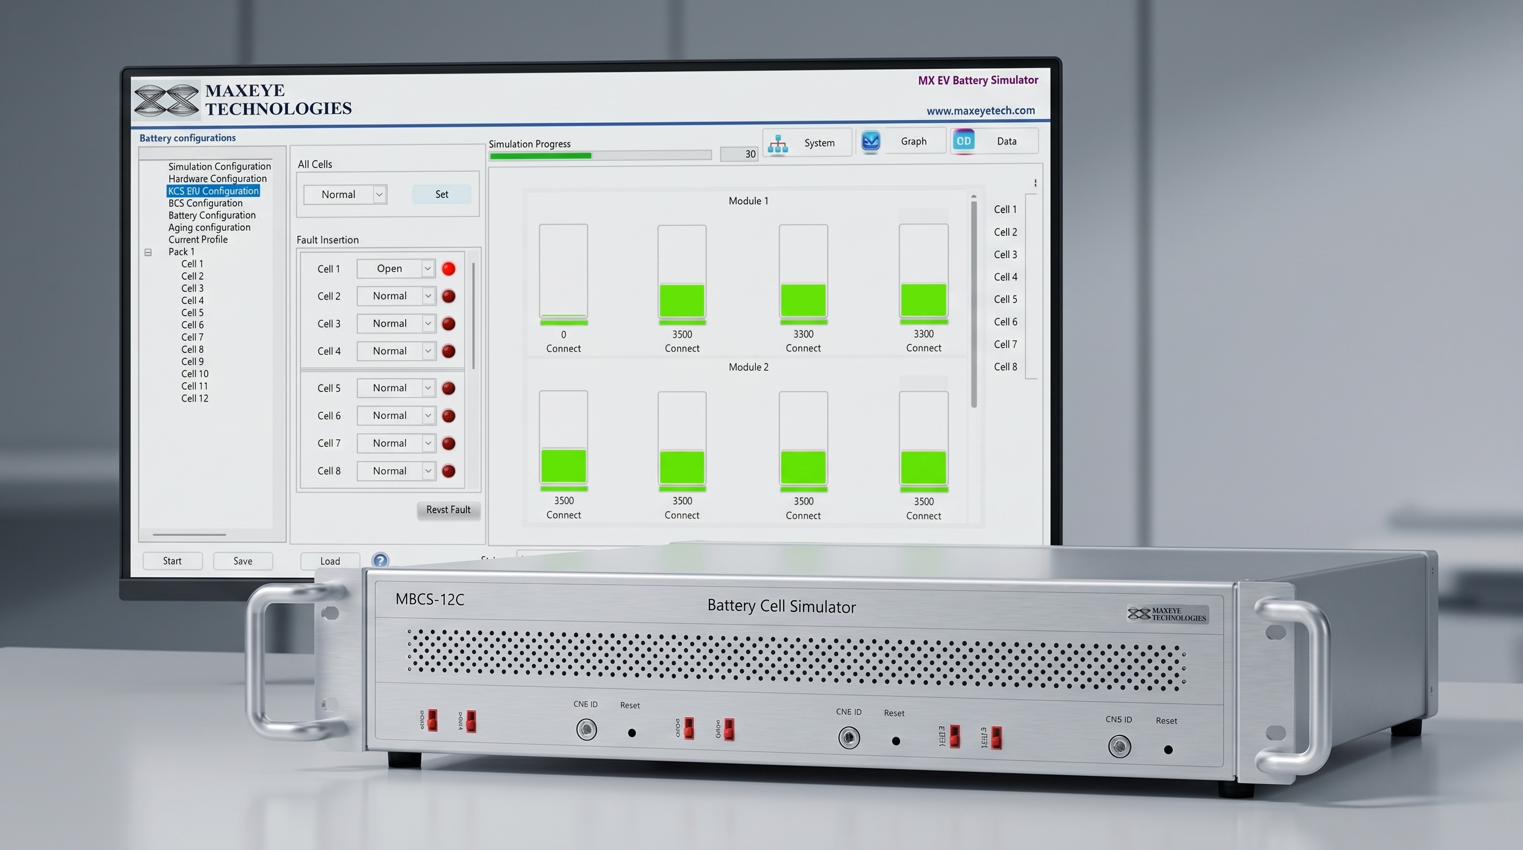Select Simulation Configuration in the tree
Screen dimensions: 1523x850
pyautogui.click(x=219, y=167)
